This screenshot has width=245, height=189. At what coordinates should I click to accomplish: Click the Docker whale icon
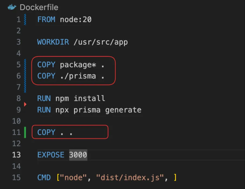[12, 7]
